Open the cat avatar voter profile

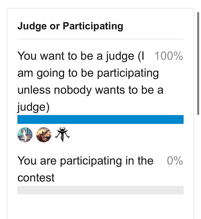(25, 134)
